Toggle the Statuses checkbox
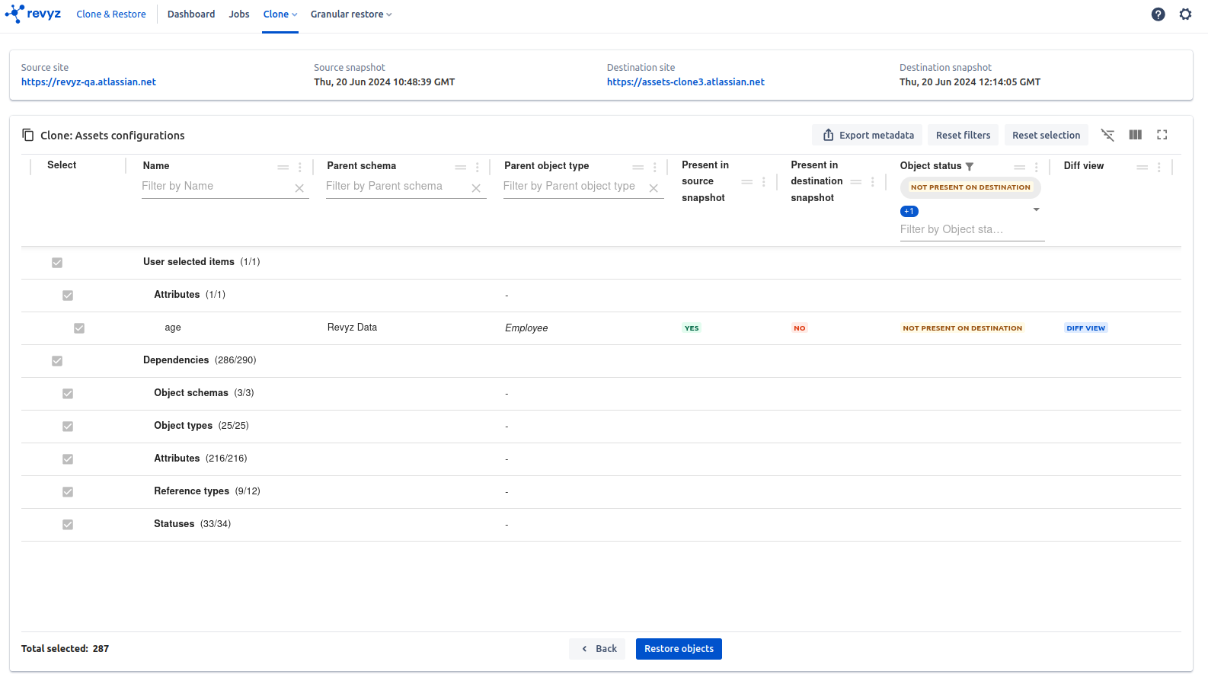This screenshot has height=684, width=1208. (x=68, y=525)
